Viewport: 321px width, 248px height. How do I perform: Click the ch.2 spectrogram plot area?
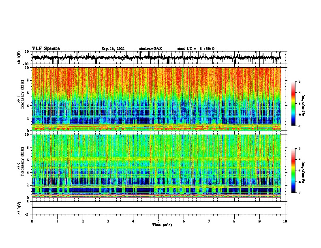pyautogui.click(x=156, y=166)
